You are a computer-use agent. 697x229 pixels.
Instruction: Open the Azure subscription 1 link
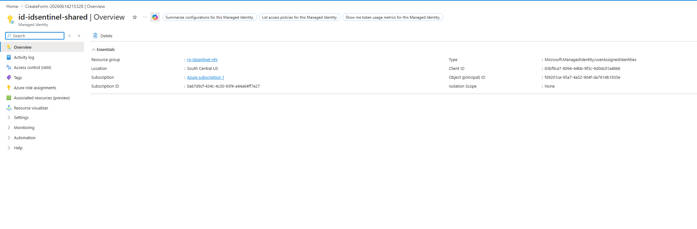[205, 77]
